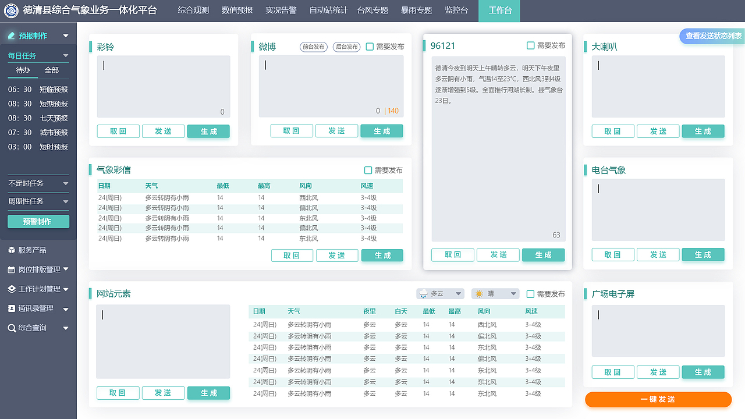Click the pencil icon beside 预报制作

click(11, 35)
